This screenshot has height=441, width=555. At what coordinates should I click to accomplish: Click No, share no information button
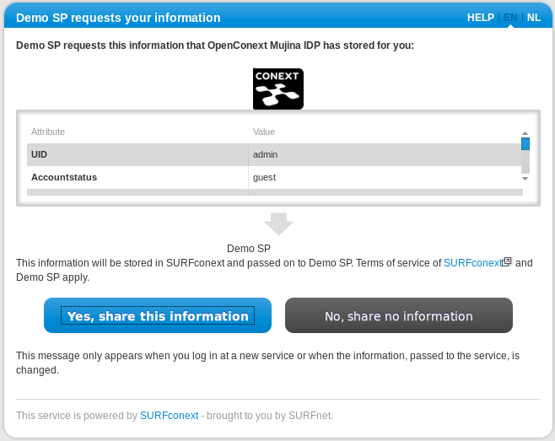(399, 315)
